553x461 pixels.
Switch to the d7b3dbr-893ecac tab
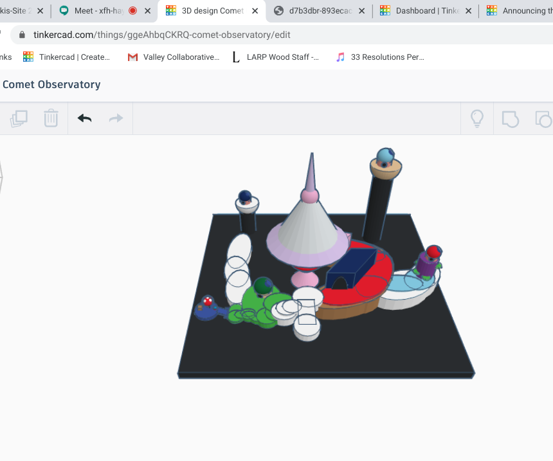[320, 11]
